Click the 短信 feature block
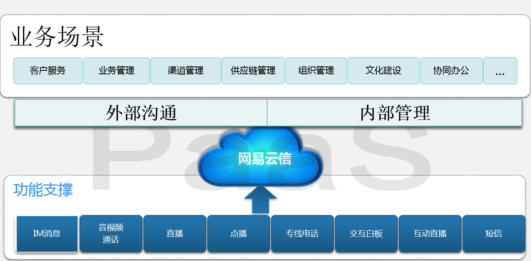 (494, 234)
